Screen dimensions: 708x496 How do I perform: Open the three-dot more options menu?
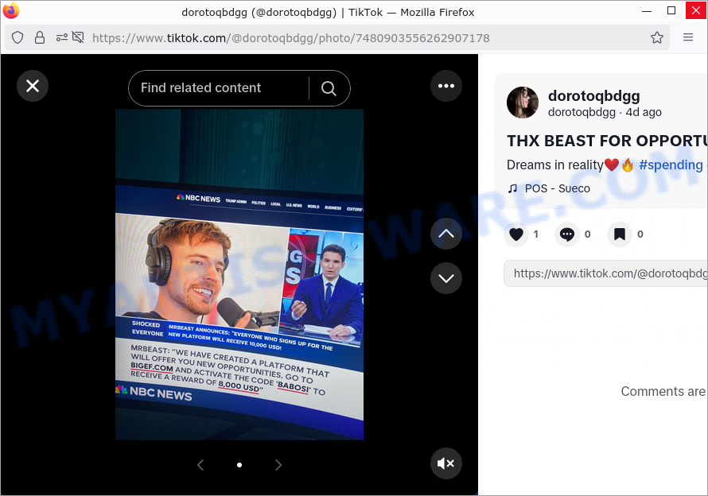445,86
